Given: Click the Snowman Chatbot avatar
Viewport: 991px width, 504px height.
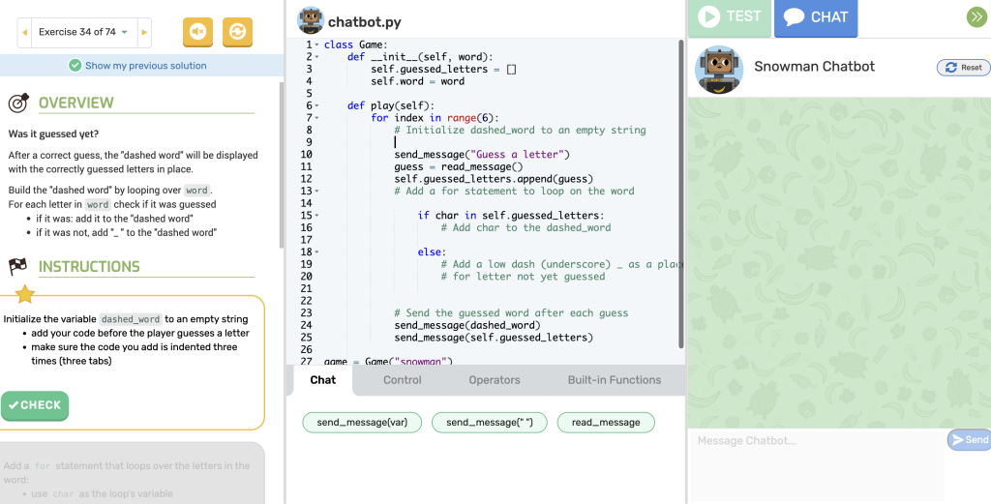Looking at the screenshot, I should pos(719,69).
